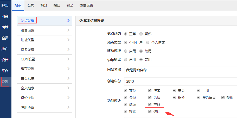The width and height of the screenshot is (237, 118).
Task: Open 推广 in left navigation bar
Action: click(5, 49)
